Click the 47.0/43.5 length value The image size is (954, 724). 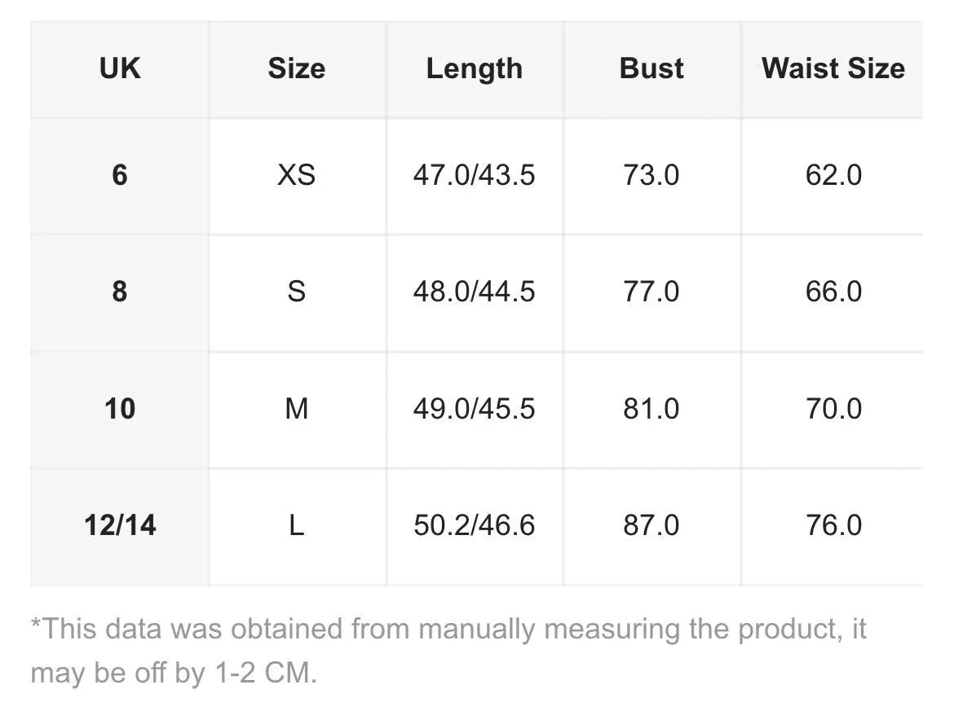(x=474, y=175)
